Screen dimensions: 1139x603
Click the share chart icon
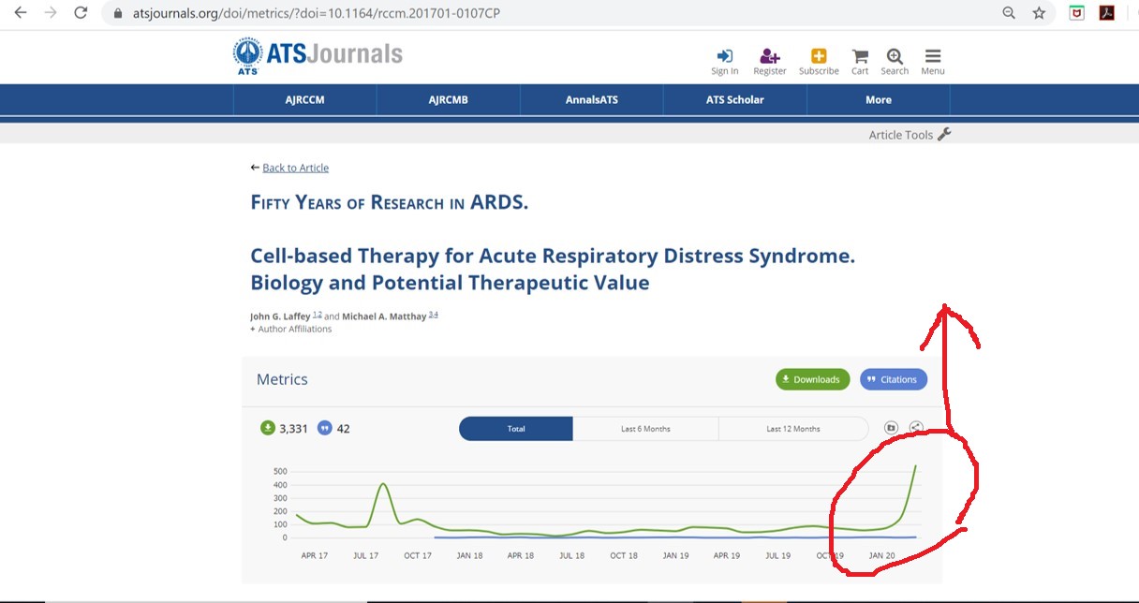(x=916, y=428)
